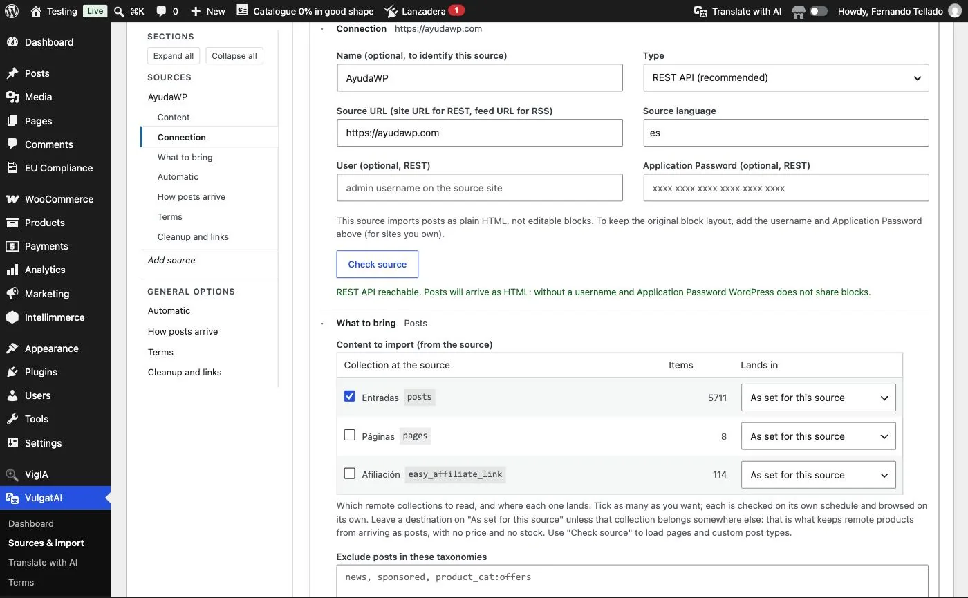The height and width of the screenshot is (598, 968).
Task: Open Sources & import submenu item
Action: (x=46, y=543)
